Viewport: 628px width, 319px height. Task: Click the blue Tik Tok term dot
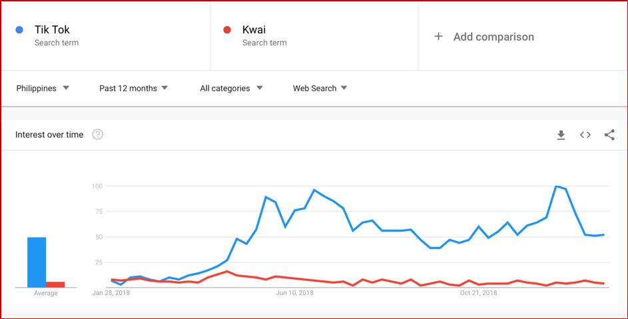(x=20, y=29)
